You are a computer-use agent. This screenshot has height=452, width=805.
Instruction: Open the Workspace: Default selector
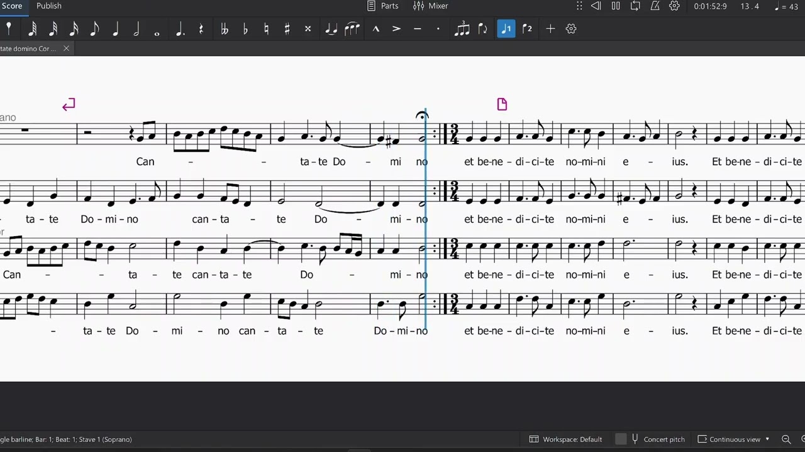click(x=565, y=439)
